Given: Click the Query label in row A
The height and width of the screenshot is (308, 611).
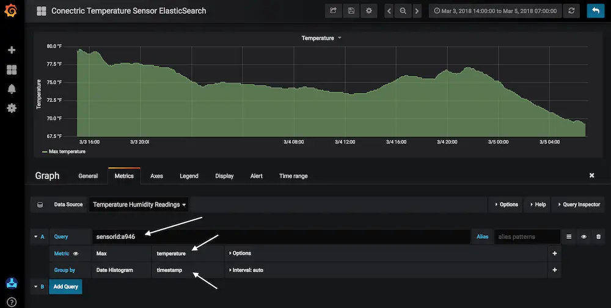Looking at the screenshot, I should click(x=60, y=237).
